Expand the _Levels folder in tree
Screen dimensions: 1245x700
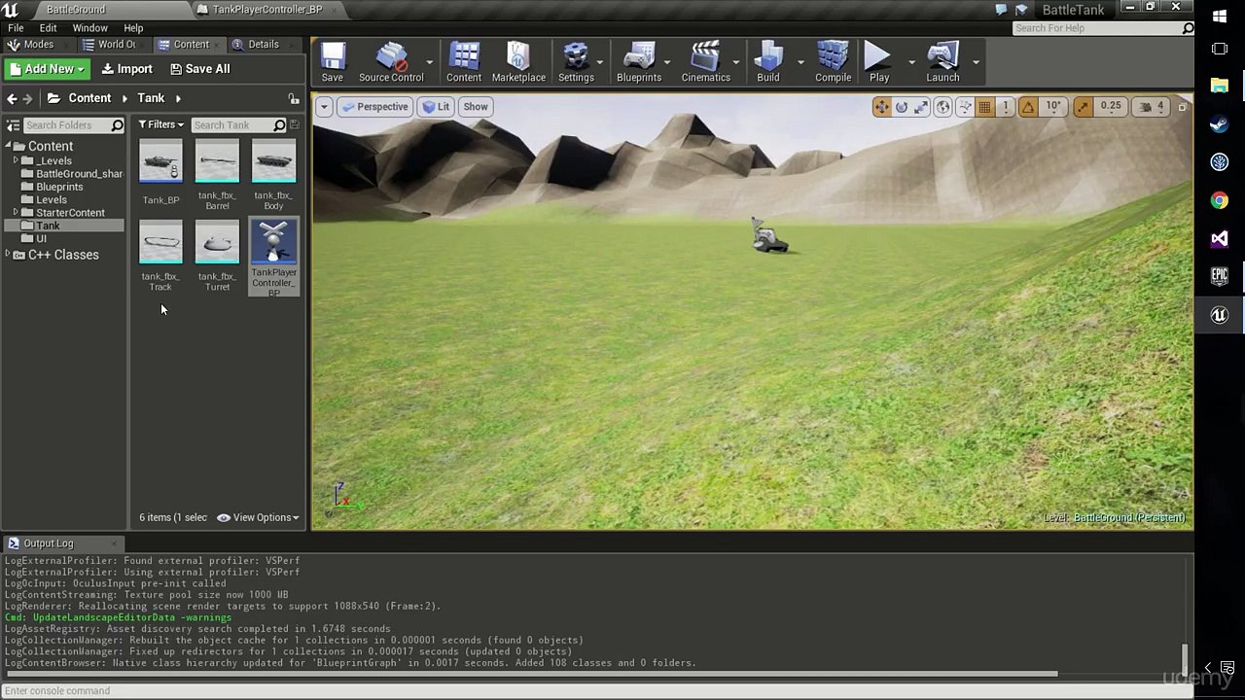(x=16, y=160)
